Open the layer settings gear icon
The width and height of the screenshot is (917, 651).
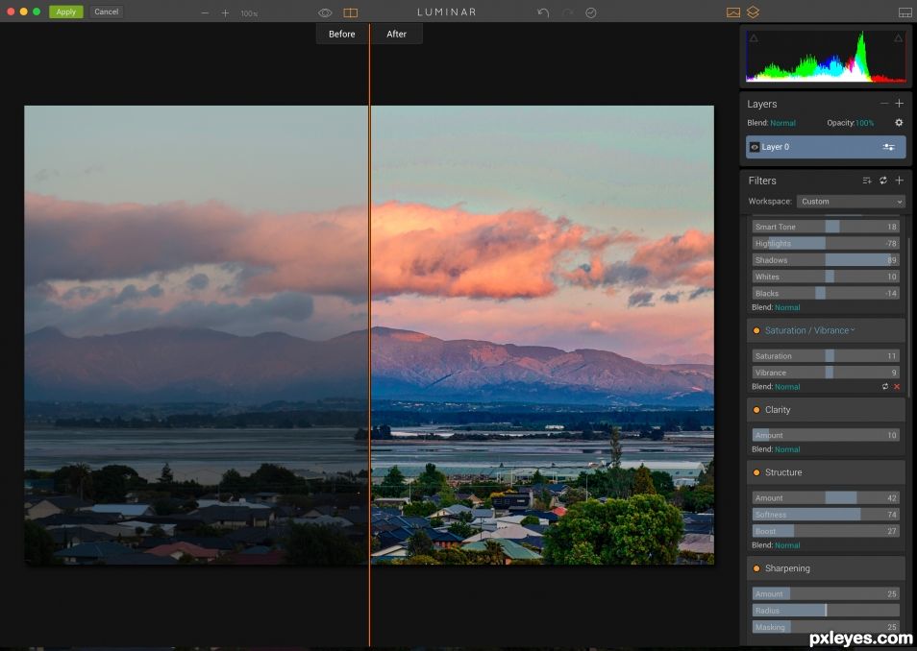coord(899,122)
